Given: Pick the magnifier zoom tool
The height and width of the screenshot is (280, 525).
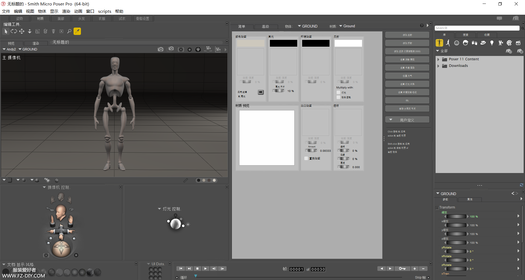Looking at the screenshot, I should [x=69, y=31].
